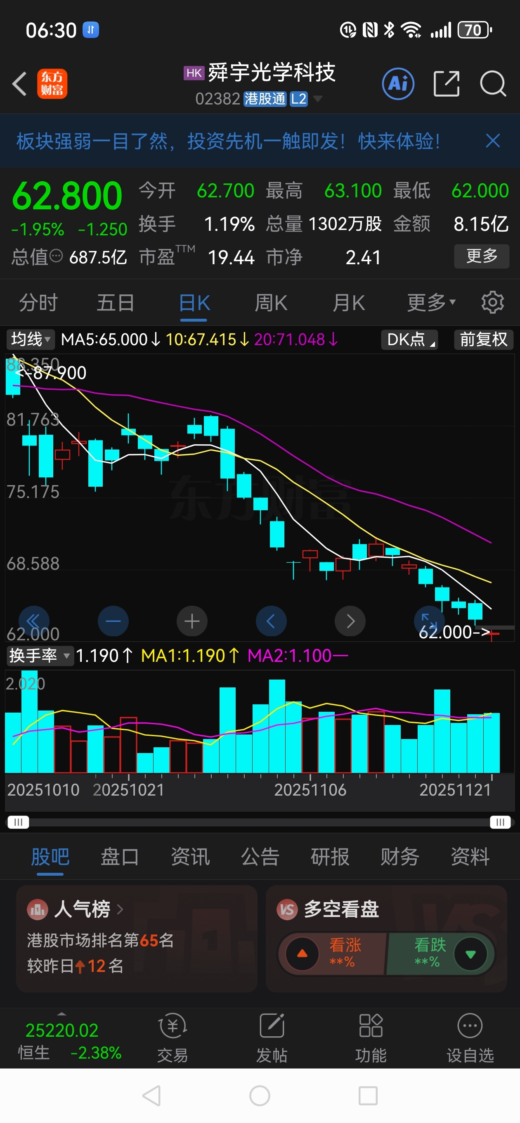This screenshot has width=520, height=1123.
Task: Switch to 五日 tab
Action: pyautogui.click(x=116, y=302)
